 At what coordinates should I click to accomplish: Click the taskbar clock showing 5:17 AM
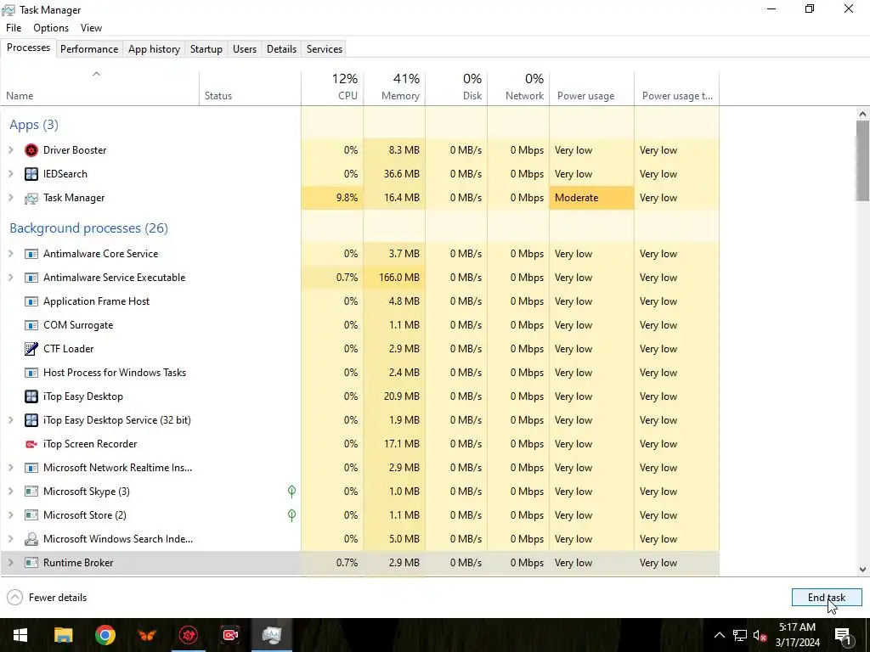click(x=798, y=635)
